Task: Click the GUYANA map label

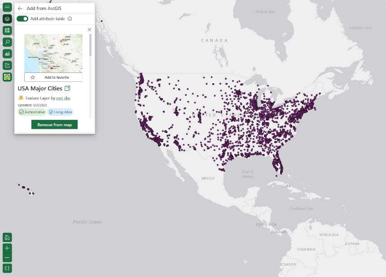Action: click(352, 243)
